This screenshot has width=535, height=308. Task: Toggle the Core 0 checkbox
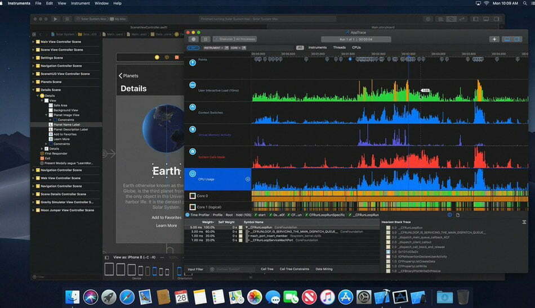click(193, 196)
